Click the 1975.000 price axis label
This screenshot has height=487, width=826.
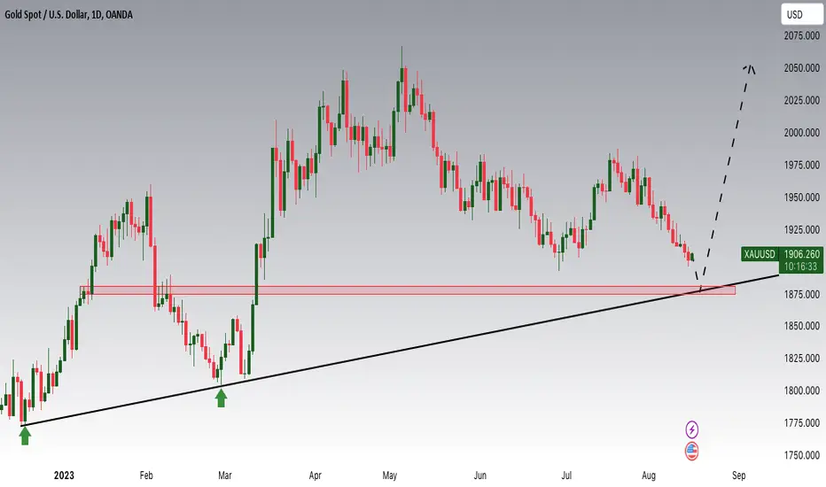802,165
